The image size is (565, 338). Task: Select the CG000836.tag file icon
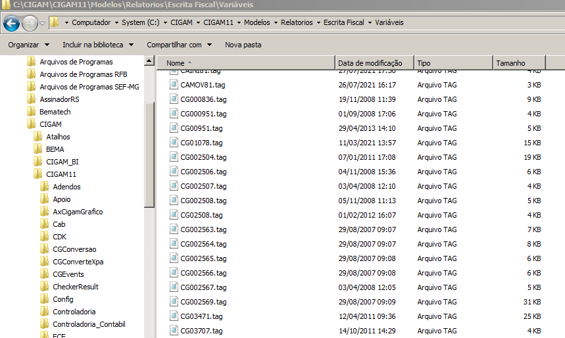(x=174, y=99)
